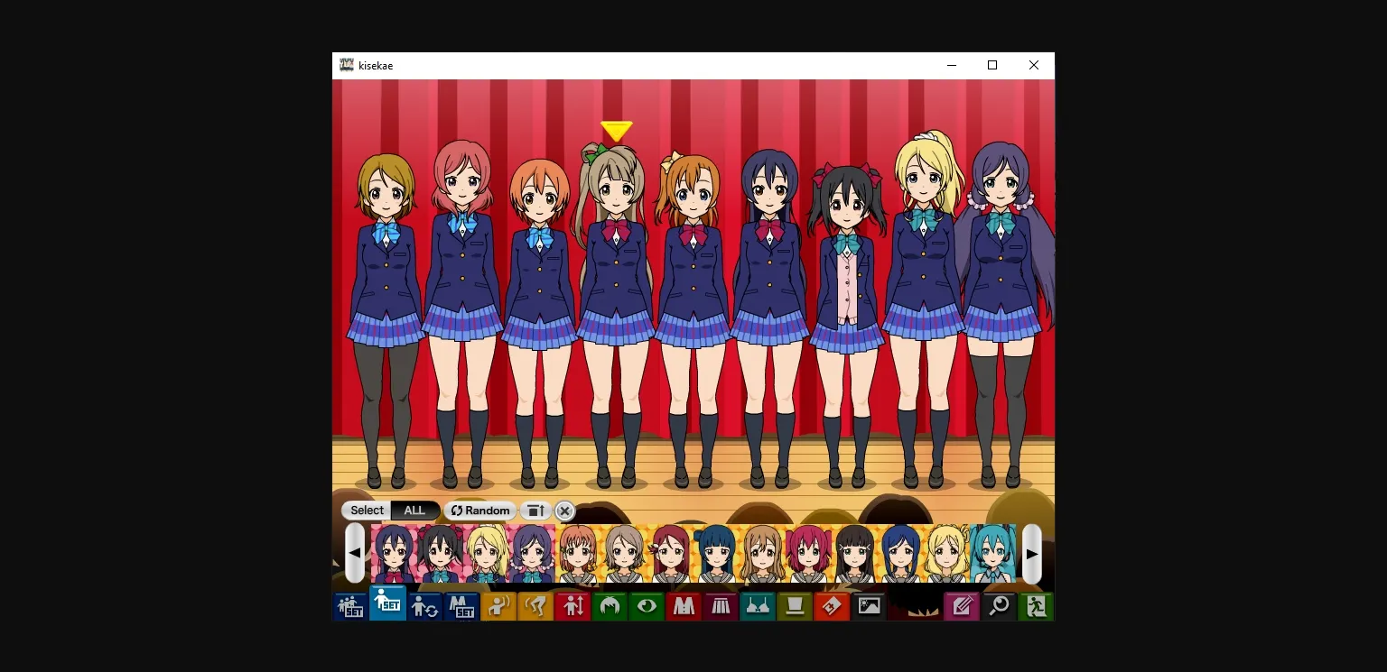Open the M SET panel
The width and height of the screenshot is (1387, 672).
(461, 606)
